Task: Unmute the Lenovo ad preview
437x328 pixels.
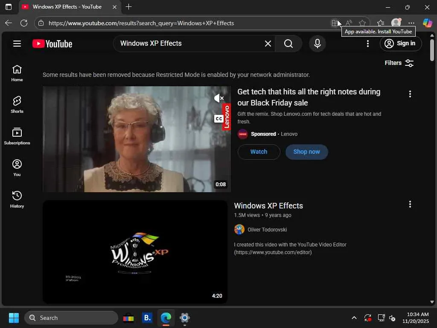Action: click(x=219, y=98)
